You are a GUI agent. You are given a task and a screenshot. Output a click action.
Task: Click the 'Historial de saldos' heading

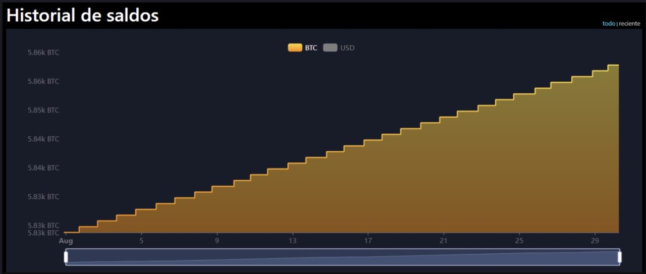[83, 16]
